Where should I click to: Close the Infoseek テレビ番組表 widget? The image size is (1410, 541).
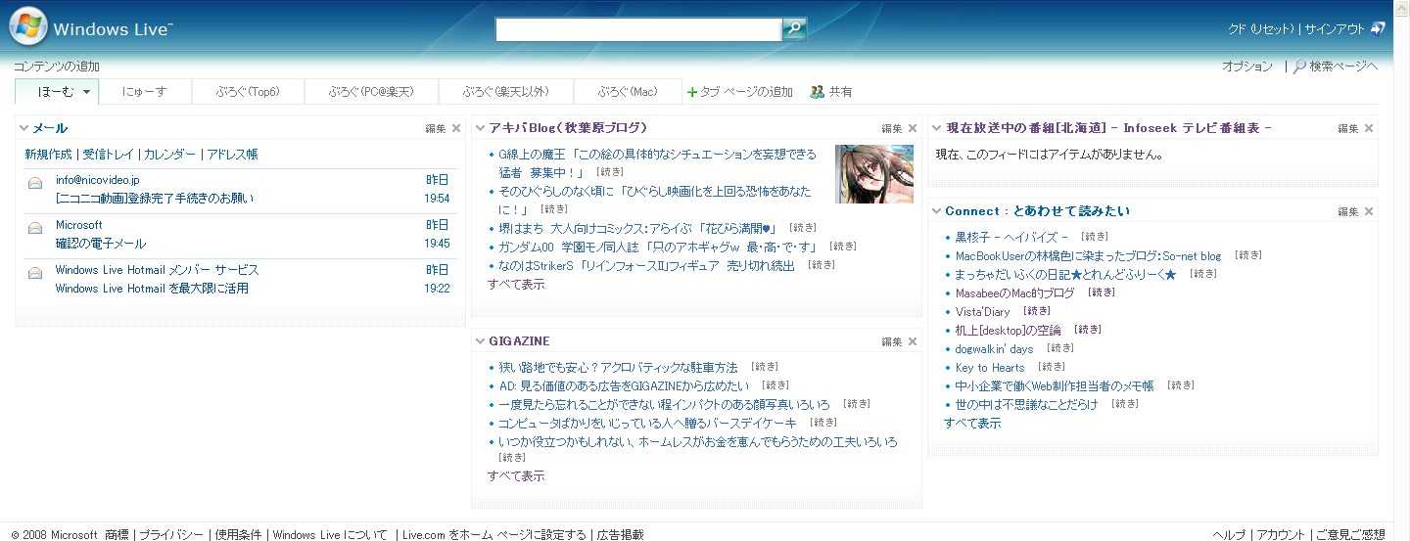click(x=1369, y=128)
